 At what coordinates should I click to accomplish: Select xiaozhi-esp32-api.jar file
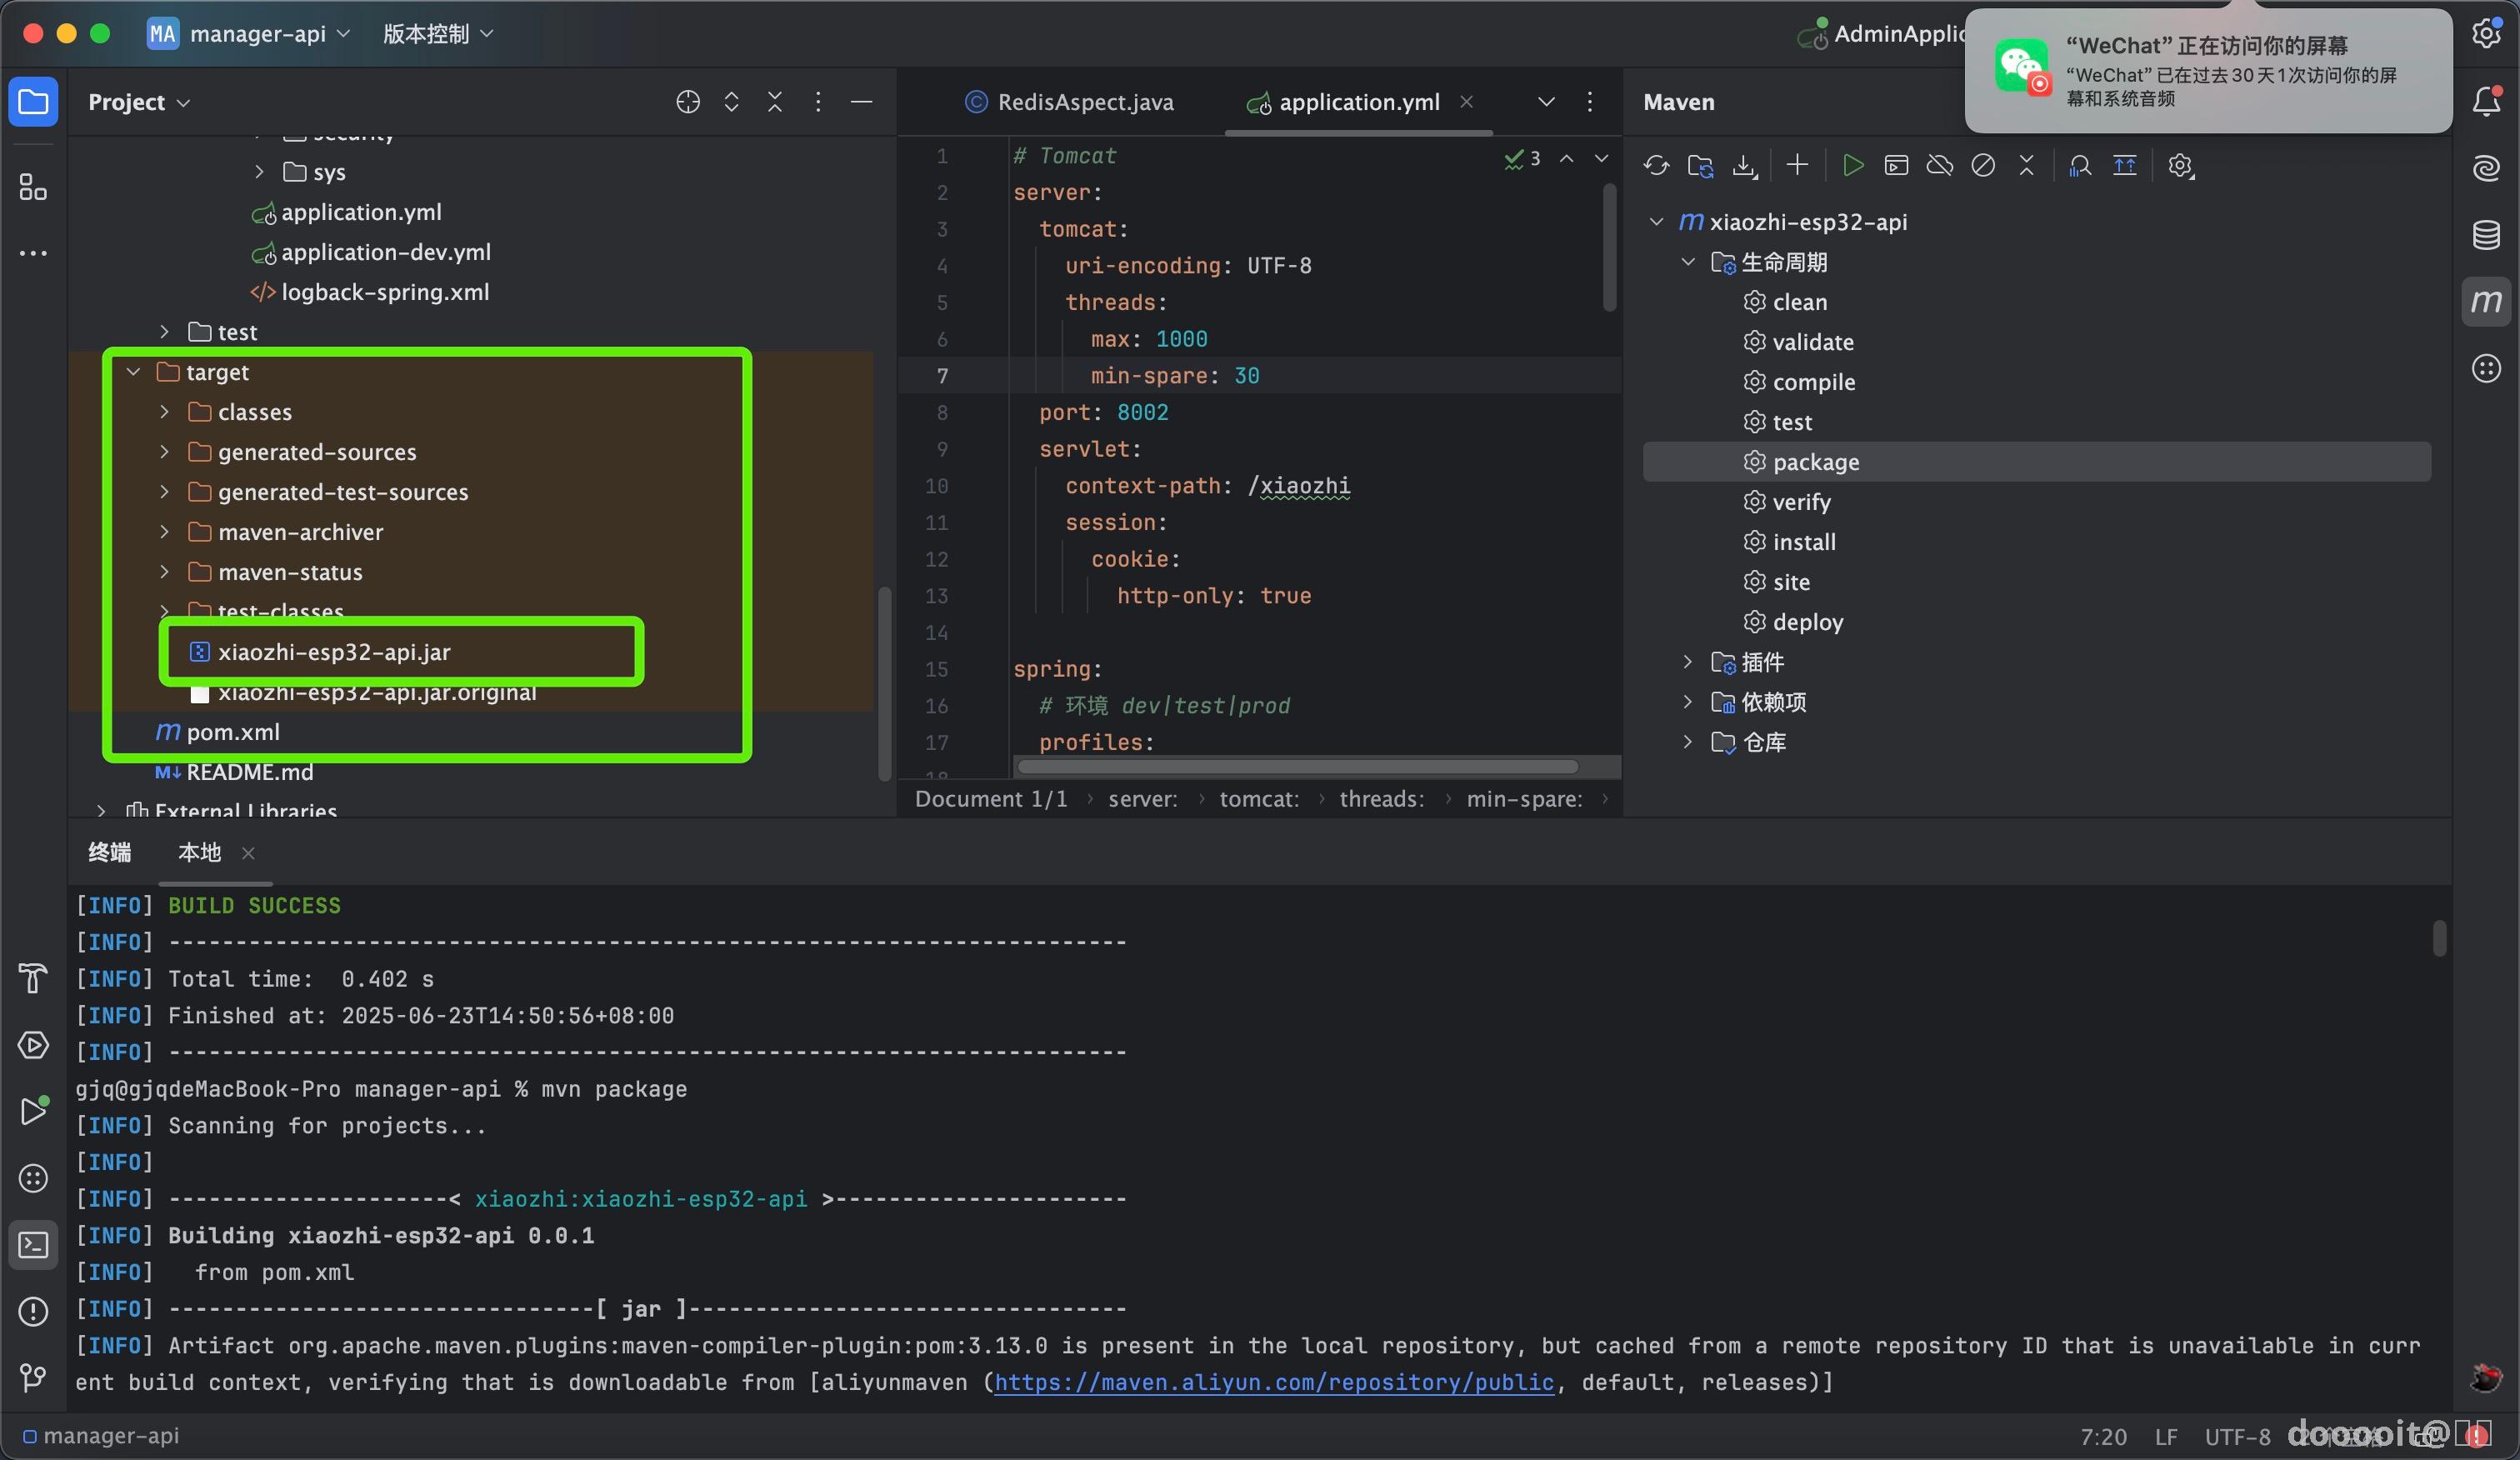coord(334,652)
